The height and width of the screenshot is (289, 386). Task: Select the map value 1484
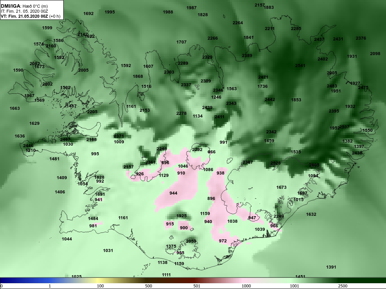tap(93, 218)
